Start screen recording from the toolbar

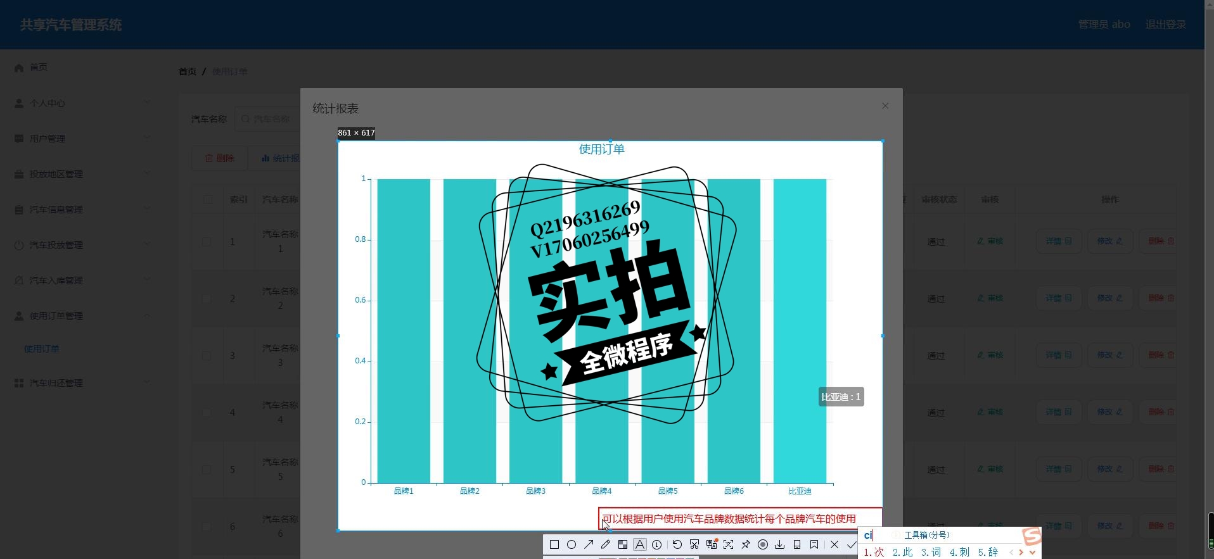pos(763,544)
